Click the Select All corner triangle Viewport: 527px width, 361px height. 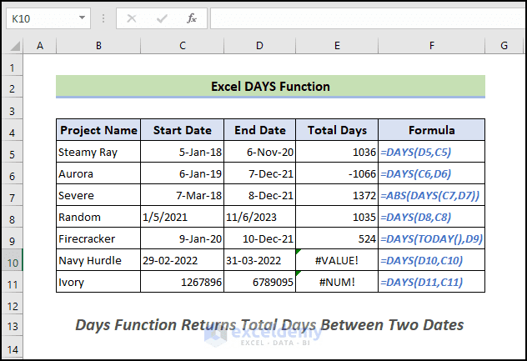click(15, 46)
